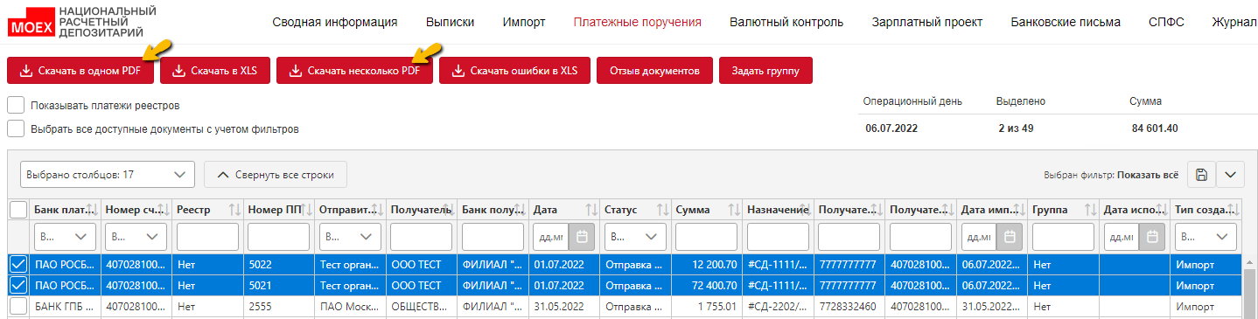Open calendar icon in Дата исполнения filter
The image size is (1258, 319).
pyautogui.click(x=1153, y=237)
